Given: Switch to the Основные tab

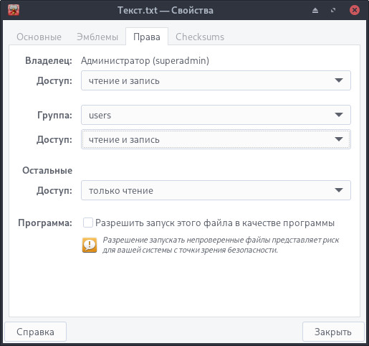Looking at the screenshot, I should 39,37.
